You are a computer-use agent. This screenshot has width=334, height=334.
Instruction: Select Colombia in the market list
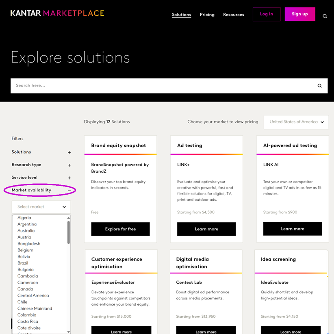[x=27, y=315]
